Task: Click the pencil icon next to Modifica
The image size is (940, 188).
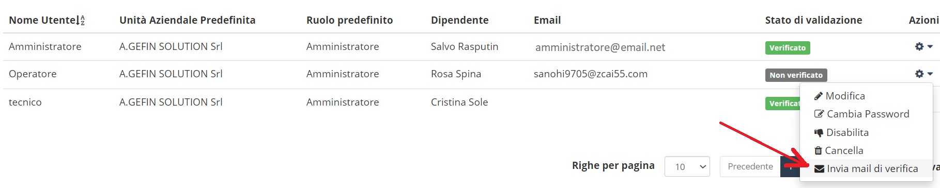Action: coord(818,96)
